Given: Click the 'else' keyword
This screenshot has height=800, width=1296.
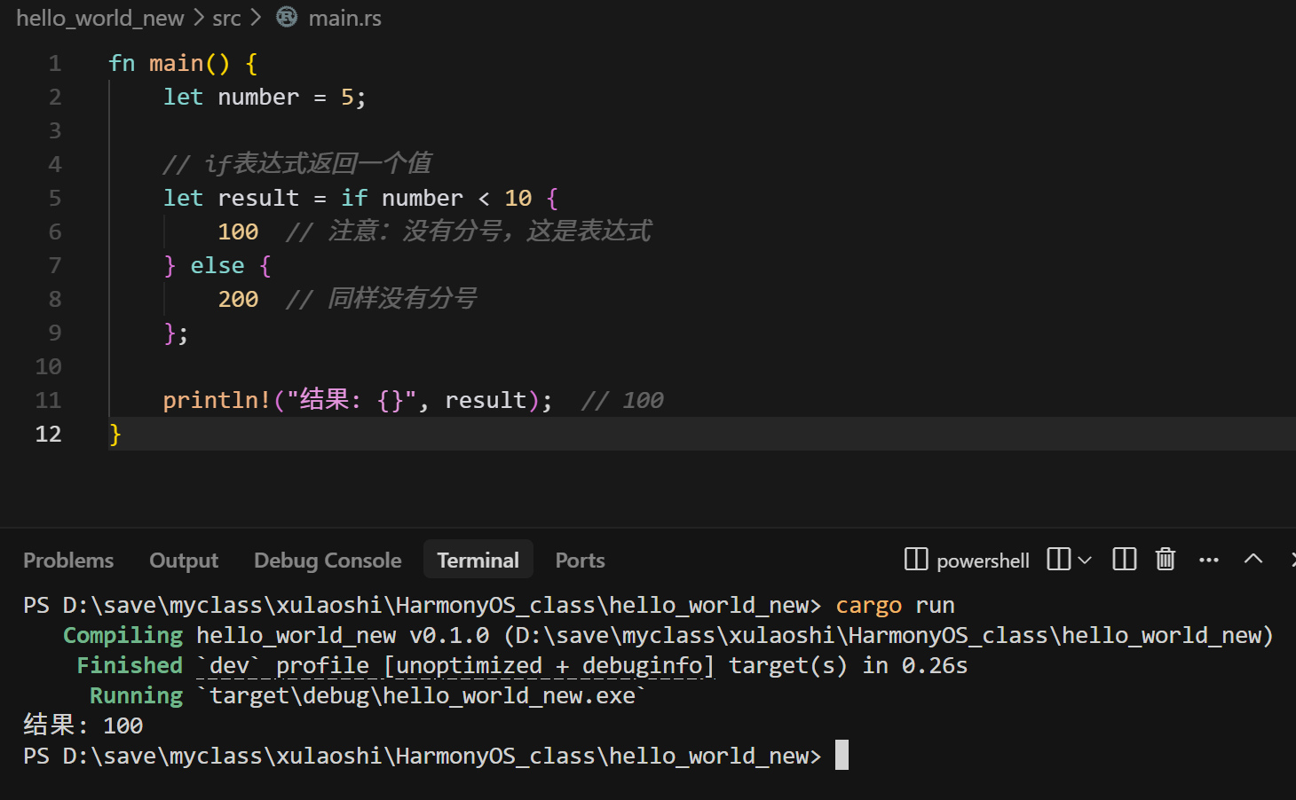Looking at the screenshot, I should 217,266.
